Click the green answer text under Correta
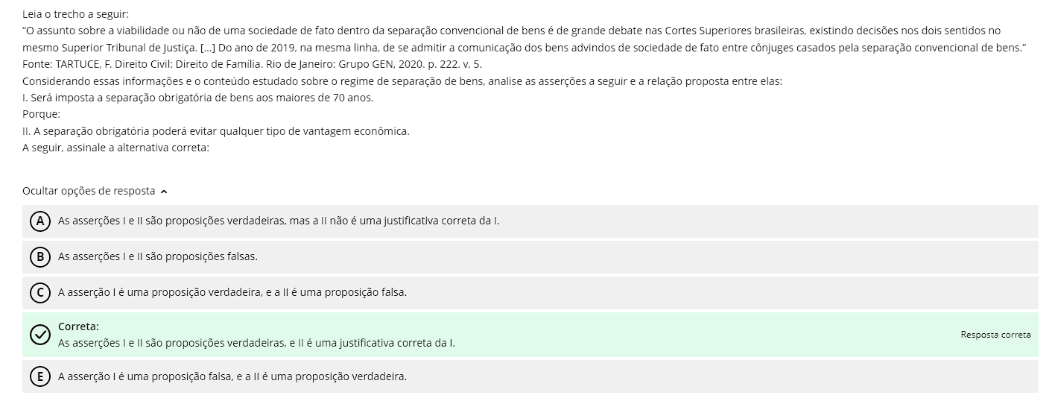Image resolution: width=1052 pixels, height=407 pixels. click(256, 343)
